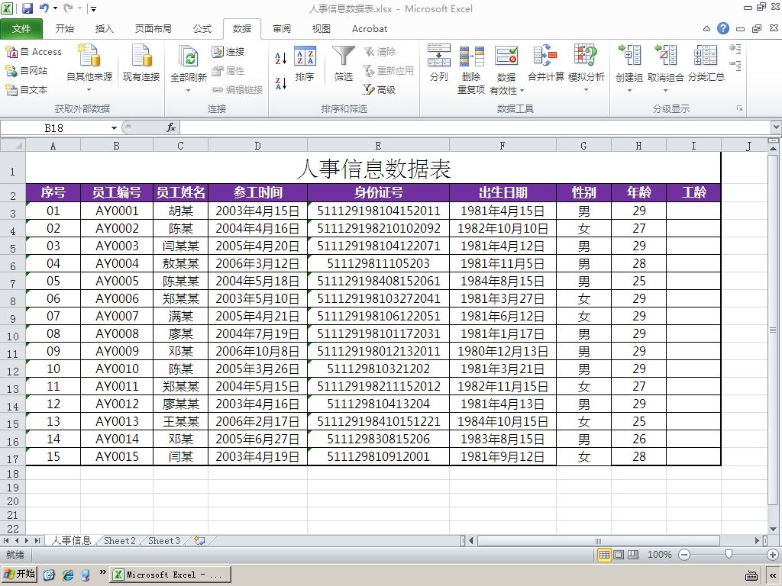Click the Undo icon in quick access toolbar
This screenshot has height=586, width=782.
point(44,8)
